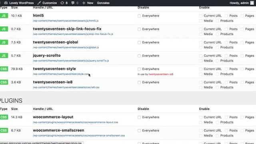Open Gonzales admin bar item

click(103, 3)
